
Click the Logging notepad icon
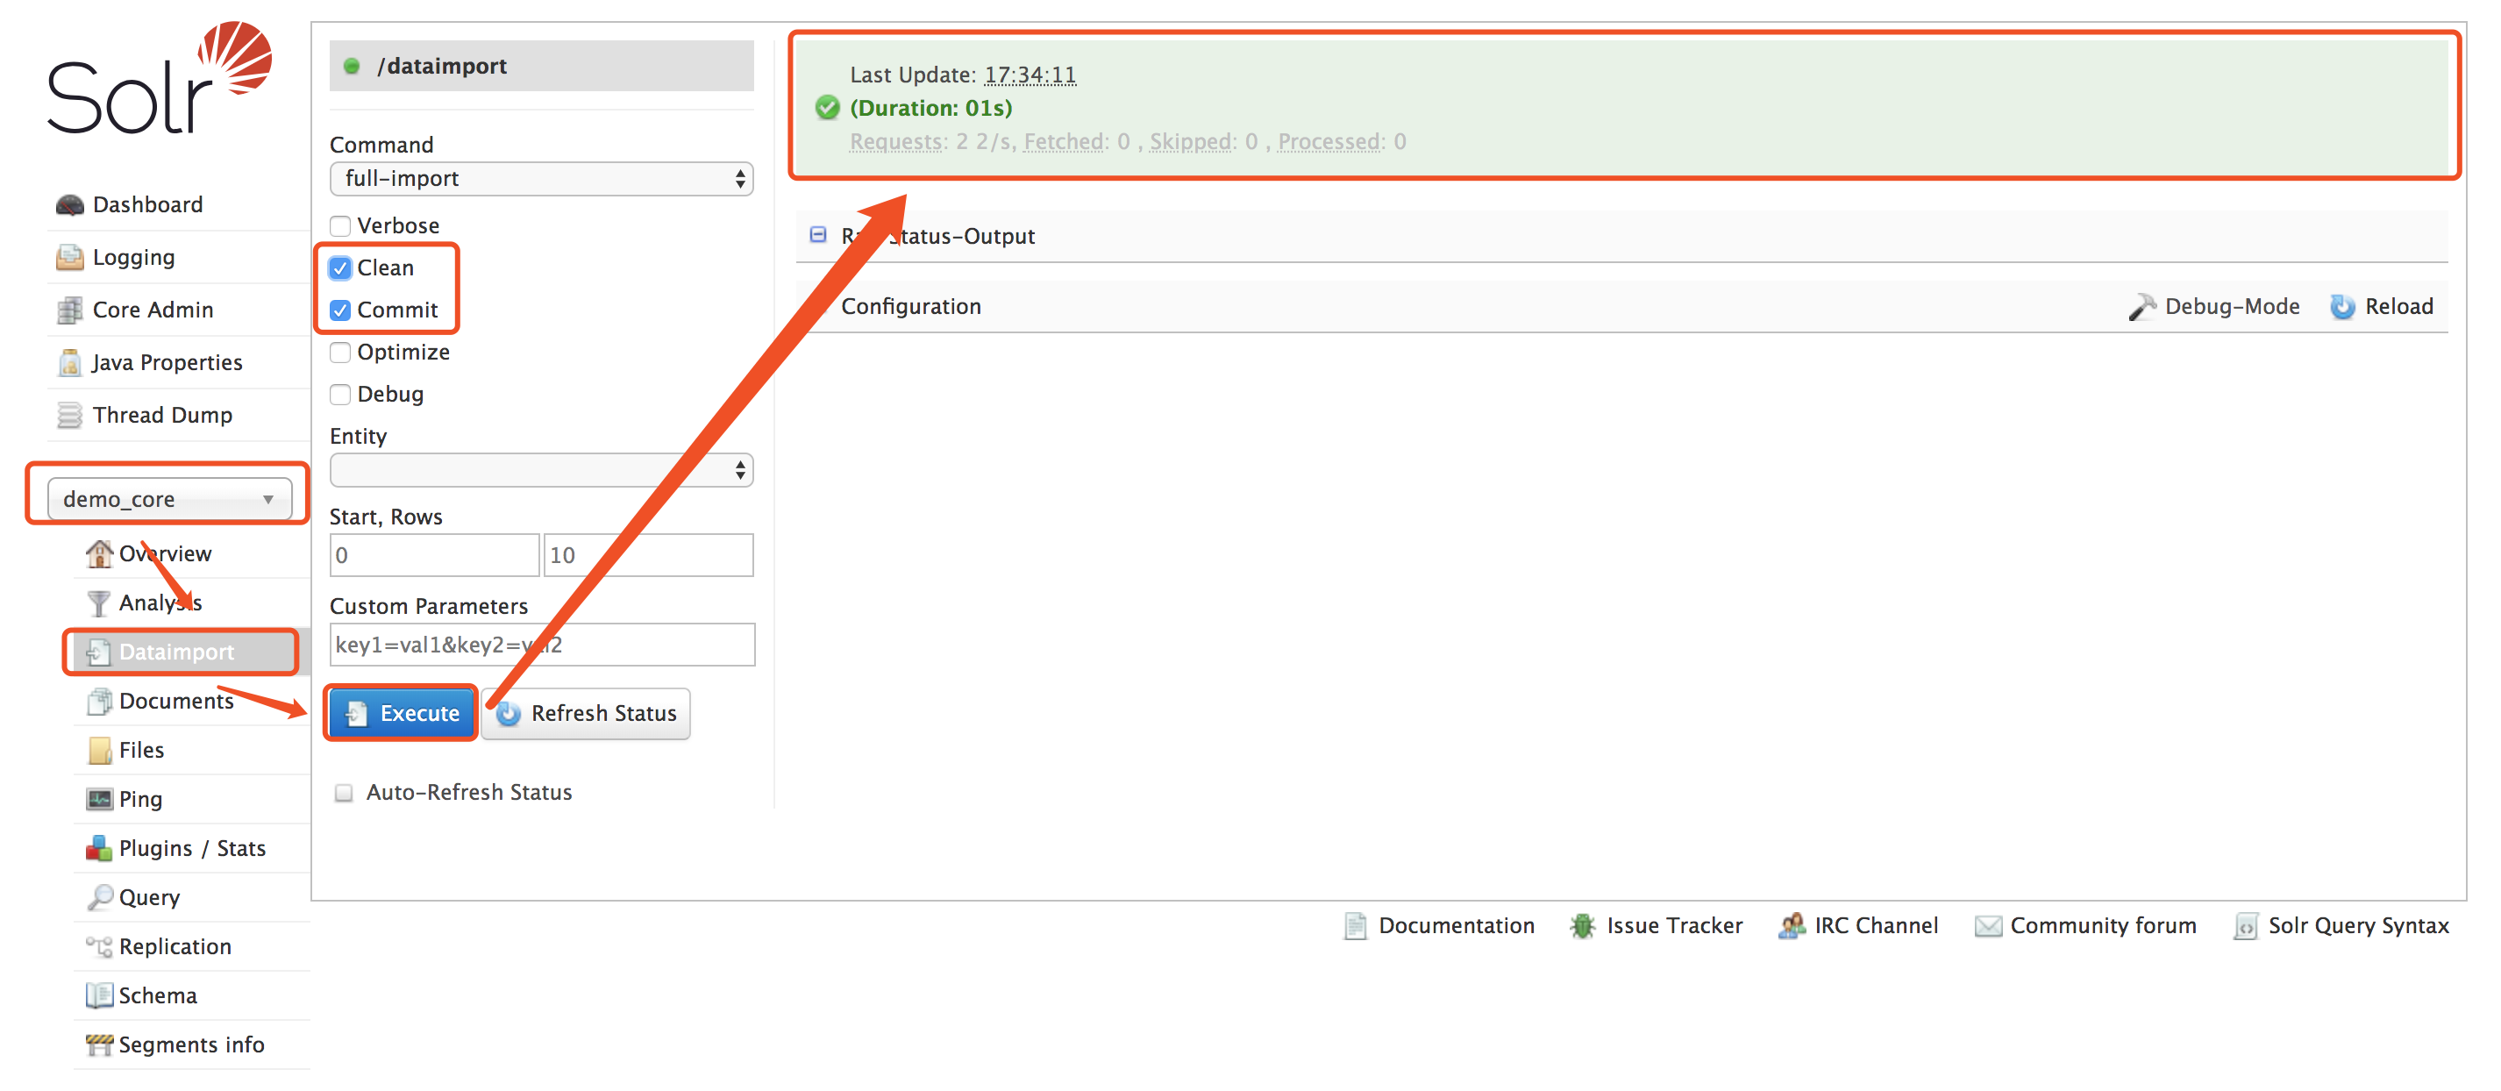tap(70, 257)
